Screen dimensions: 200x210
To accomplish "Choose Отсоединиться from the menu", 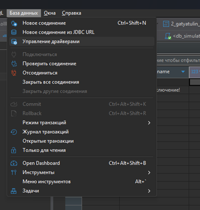I will 82,73.
